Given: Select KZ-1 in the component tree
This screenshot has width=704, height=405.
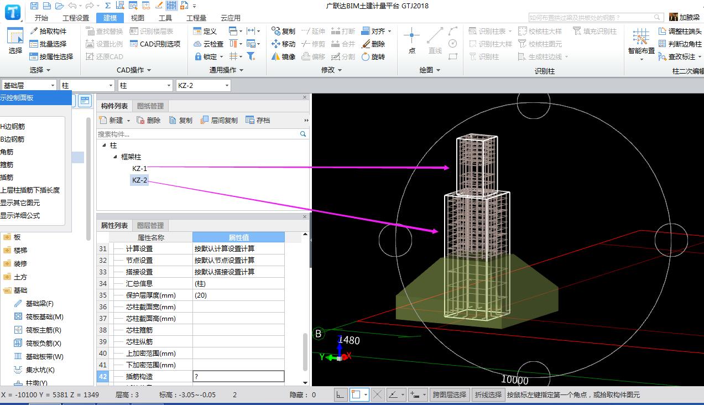Looking at the screenshot, I should point(139,168).
